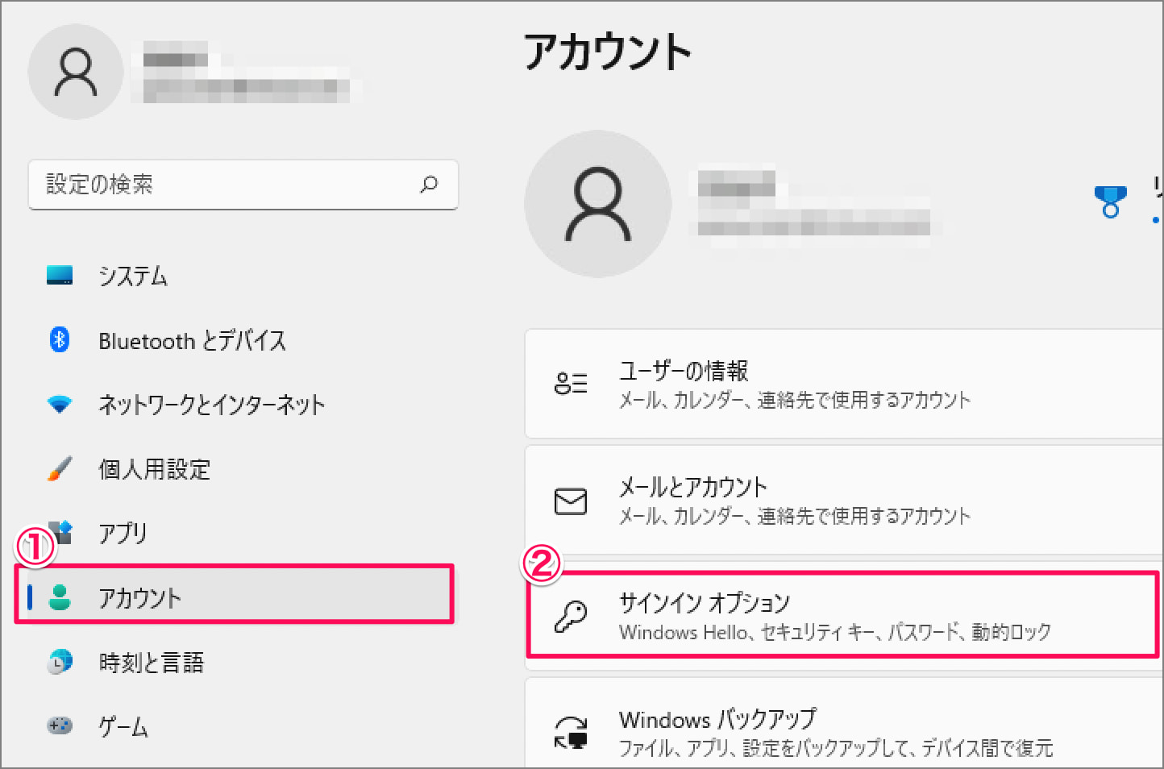1164x769 pixels.
Task: Open ユーザーの情報 account details
Action: (x=806, y=384)
